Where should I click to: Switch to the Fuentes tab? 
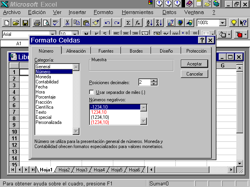[106, 51]
